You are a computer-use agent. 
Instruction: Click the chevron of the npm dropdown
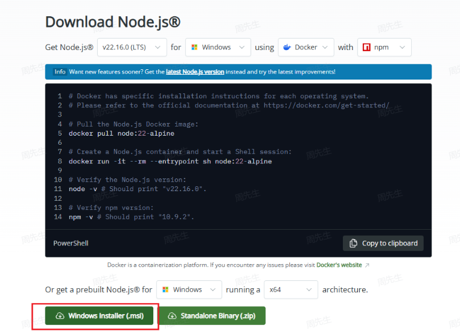402,47
